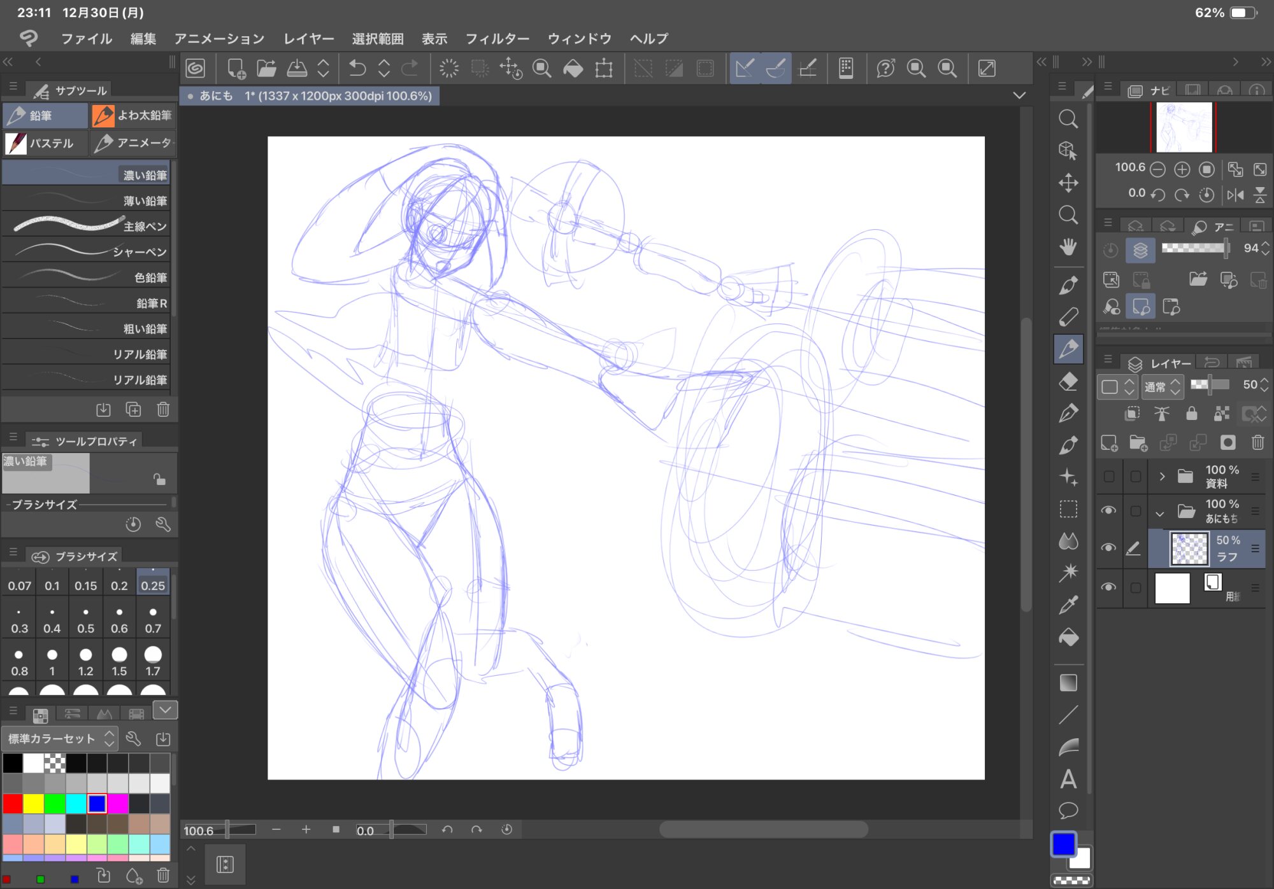Viewport: 1274px width, 889px height.
Task: Choose brush size 1.2
Action: [85, 662]
